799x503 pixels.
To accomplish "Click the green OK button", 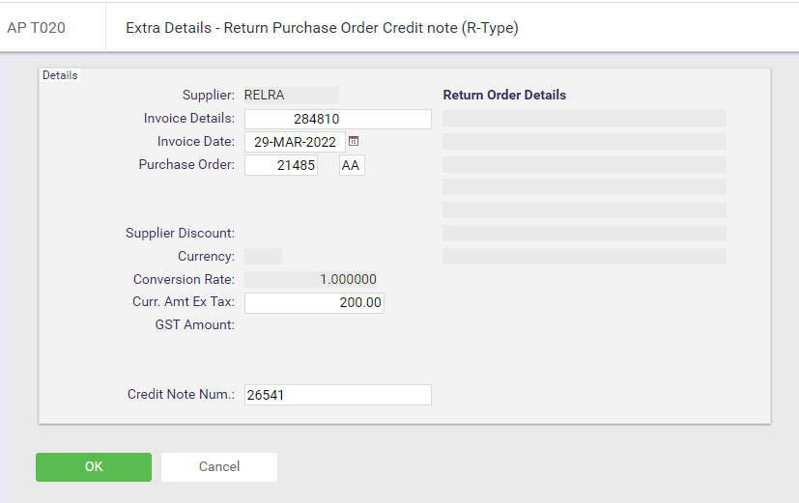I will click(x=94, y=467).
